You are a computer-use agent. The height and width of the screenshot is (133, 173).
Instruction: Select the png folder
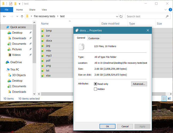coord(48,65)
